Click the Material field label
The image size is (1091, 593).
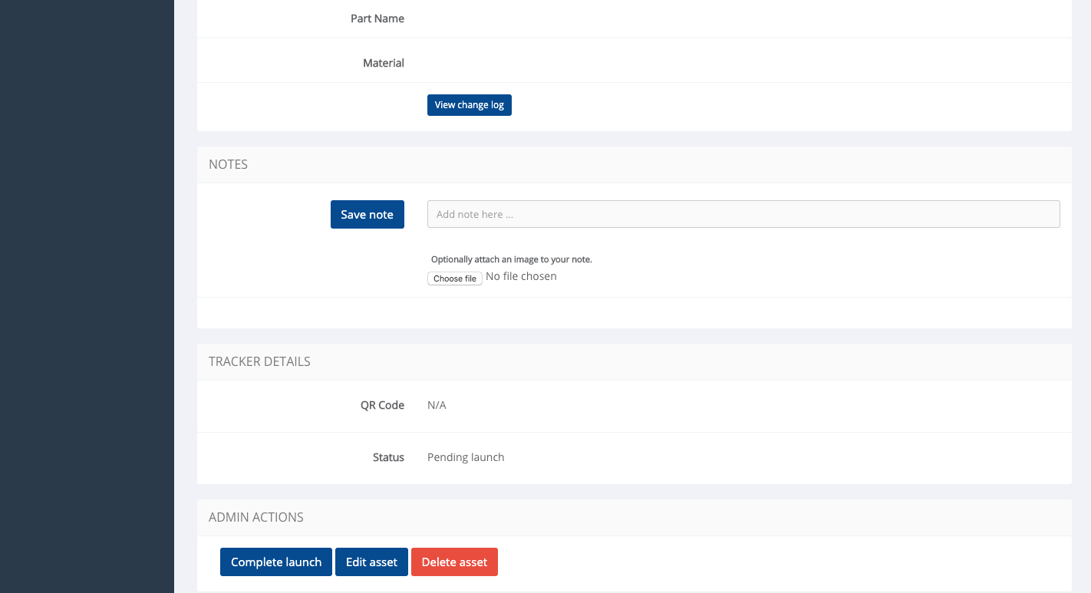pos(383,63)
